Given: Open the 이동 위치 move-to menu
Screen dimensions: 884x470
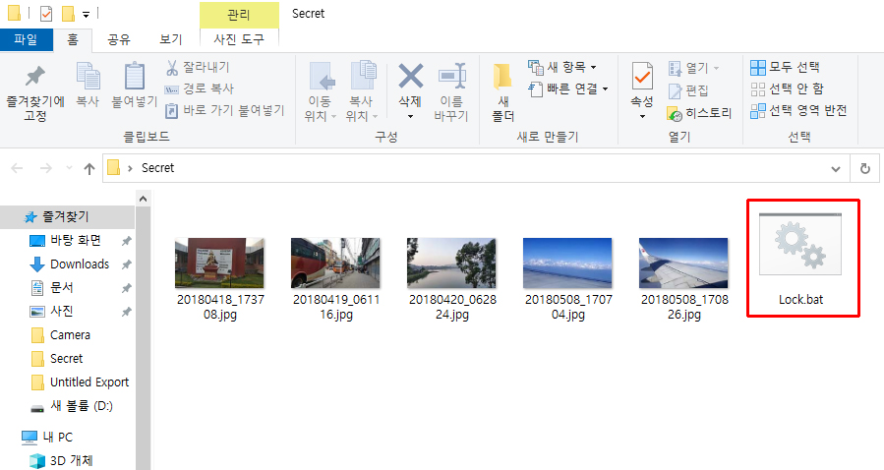Looking at the screenshot, I should click(x=321, y=91).
